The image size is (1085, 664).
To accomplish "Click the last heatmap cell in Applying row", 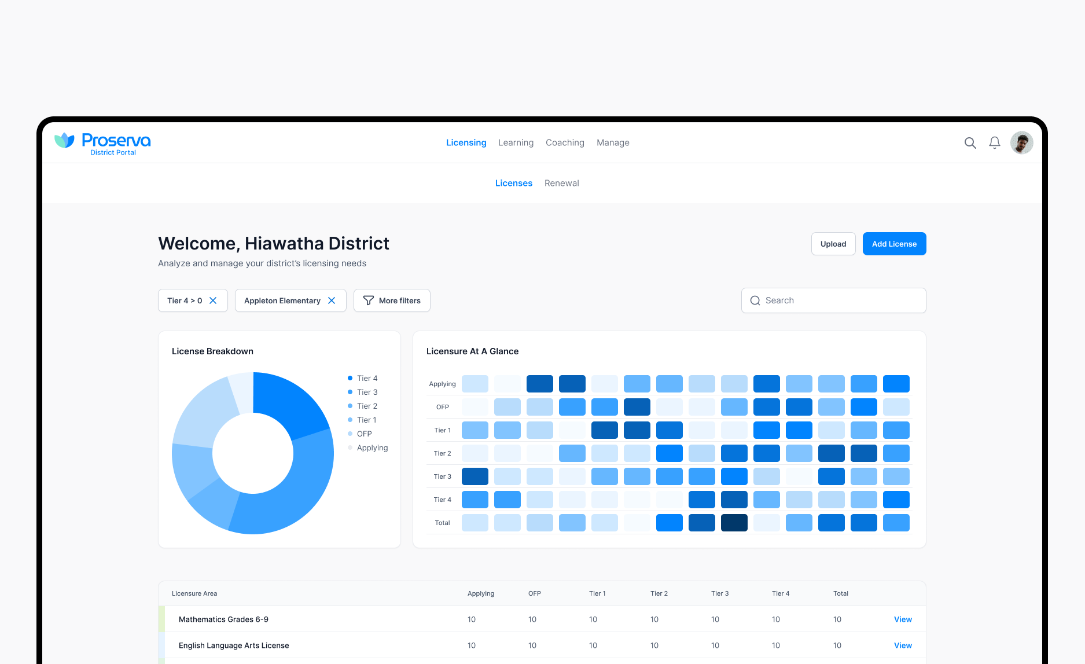I will tap(896, 384).
